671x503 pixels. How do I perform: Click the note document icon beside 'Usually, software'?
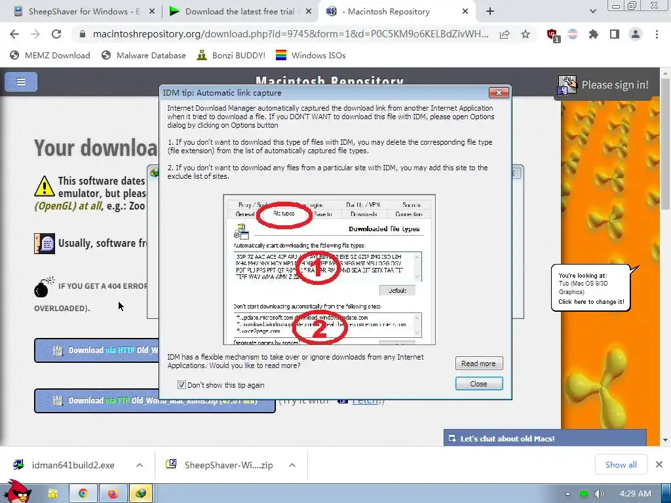(45, 244)
